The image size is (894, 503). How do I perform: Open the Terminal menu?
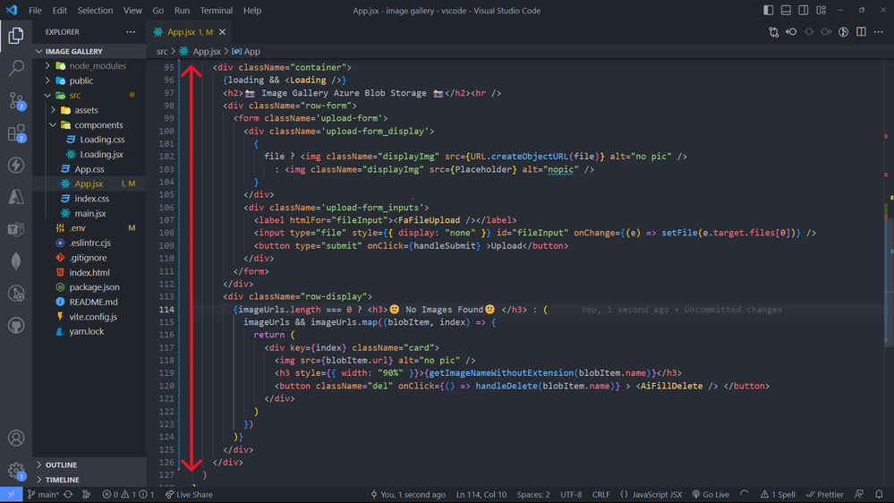216,10
